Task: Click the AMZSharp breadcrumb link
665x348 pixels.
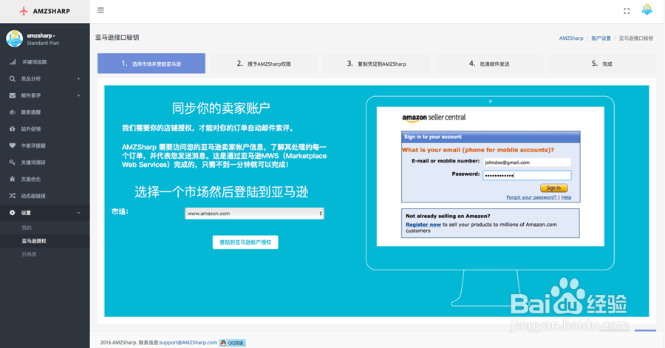Action: click(x=571, y=38)
